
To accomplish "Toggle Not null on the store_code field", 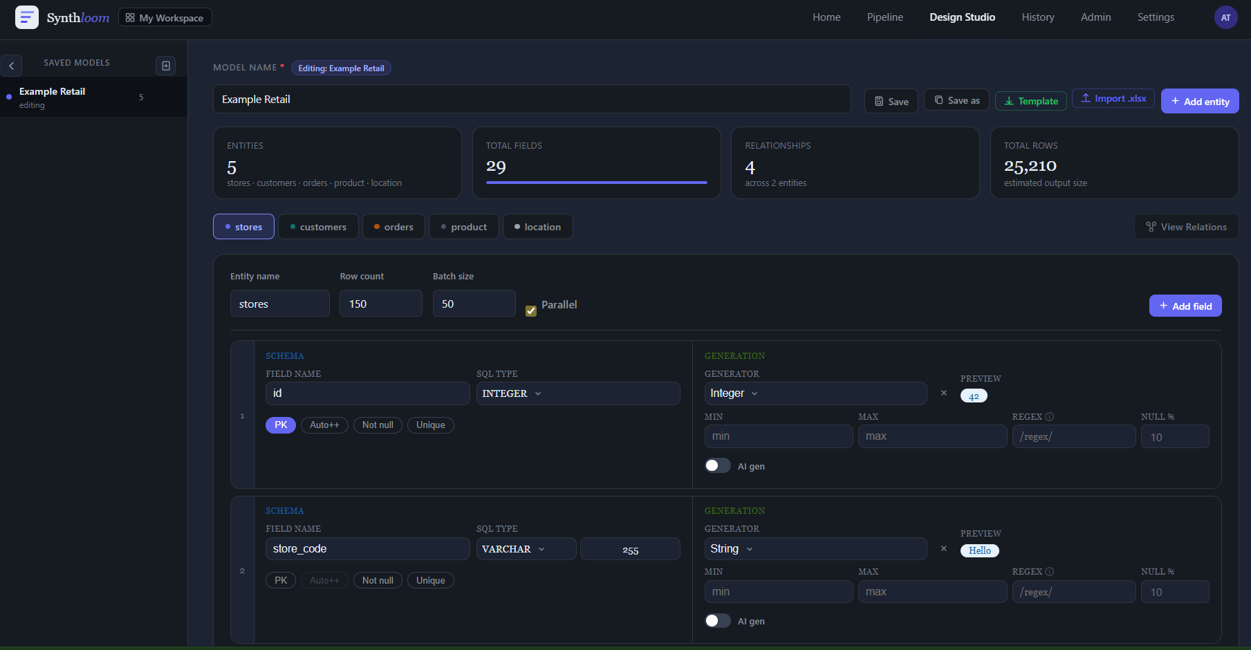I will click(x=378, y=580).
